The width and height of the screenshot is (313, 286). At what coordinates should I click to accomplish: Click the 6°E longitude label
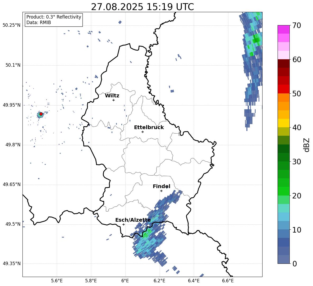click(x=125, y=281)
